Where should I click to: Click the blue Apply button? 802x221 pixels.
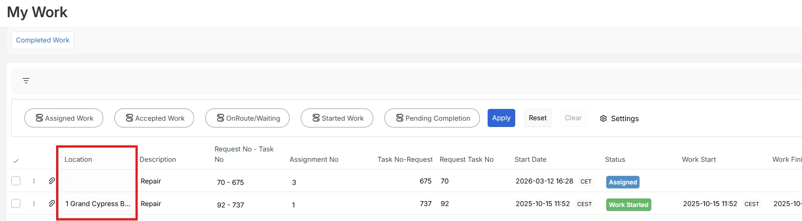[501, 118]
